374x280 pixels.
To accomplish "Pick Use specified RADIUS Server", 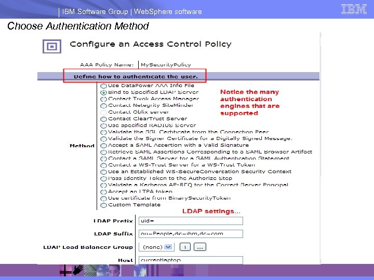I will (x=103, y=125).
